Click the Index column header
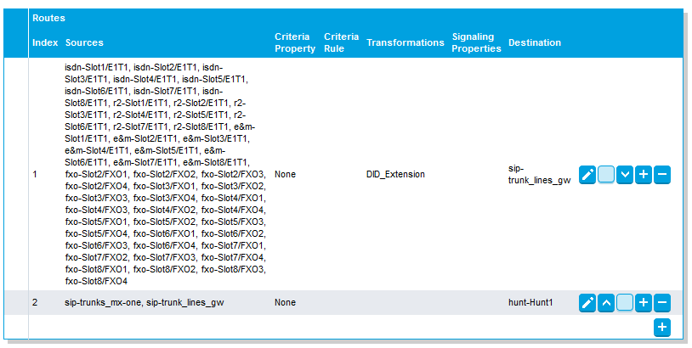 [44, 42]
